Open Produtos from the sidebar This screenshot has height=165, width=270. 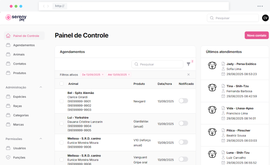19,73
